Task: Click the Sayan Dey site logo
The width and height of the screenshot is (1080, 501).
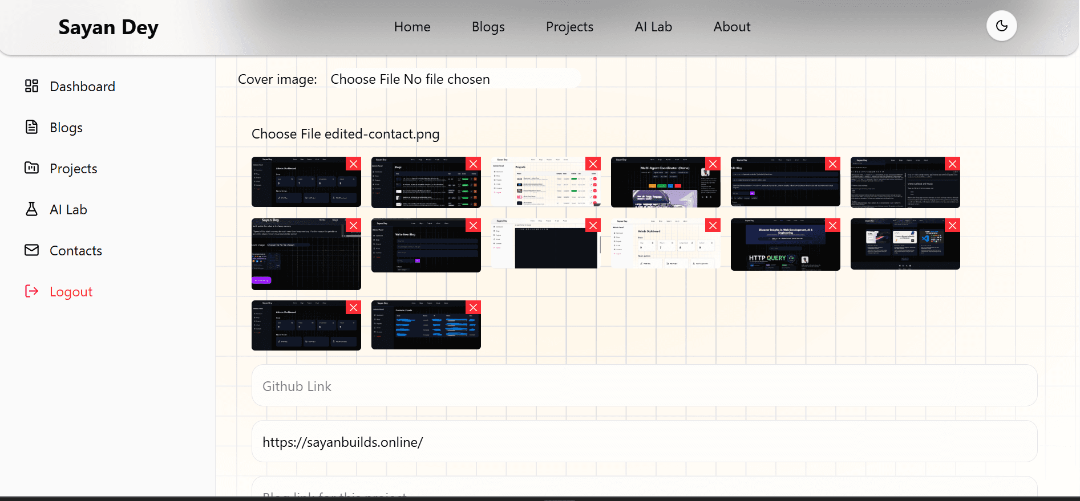Action: pyautogui.click(x=108, y=27)
